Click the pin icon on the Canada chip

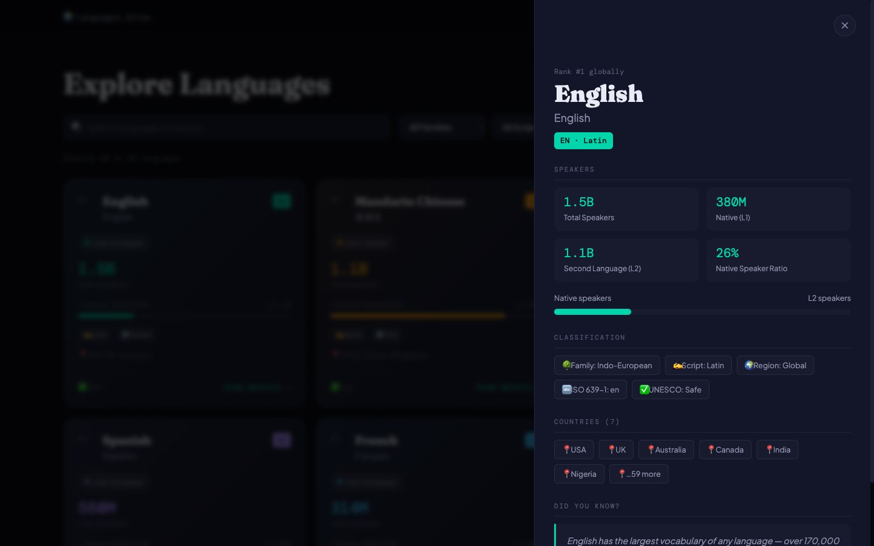click(711, 450)
